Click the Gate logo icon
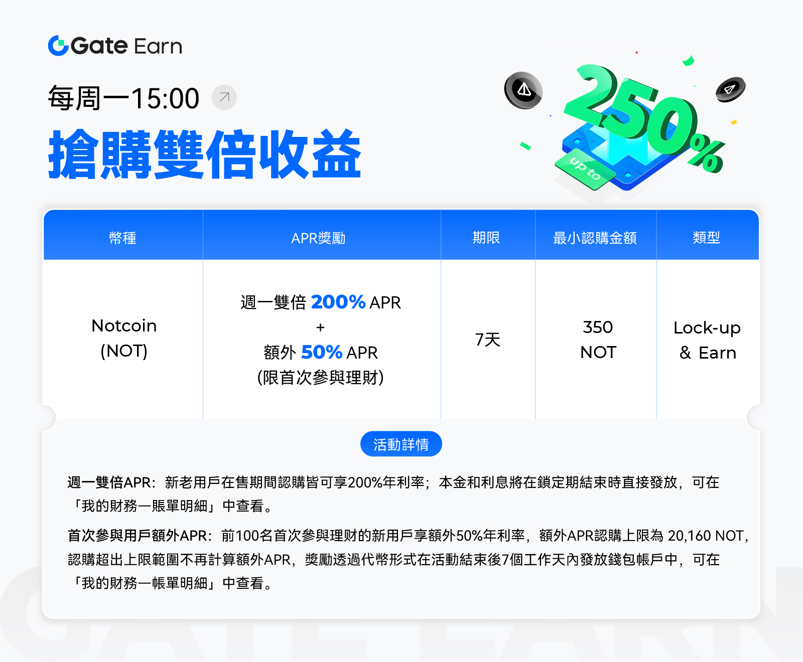Viewport: 803px width, 662px height. coord(58,46)
